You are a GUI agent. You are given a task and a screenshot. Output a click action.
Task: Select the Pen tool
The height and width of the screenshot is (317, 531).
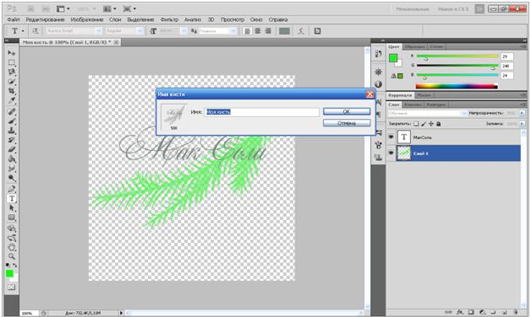coord(12,189)
